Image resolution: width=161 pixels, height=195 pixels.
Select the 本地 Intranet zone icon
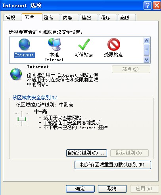click(x=54, y=44)
